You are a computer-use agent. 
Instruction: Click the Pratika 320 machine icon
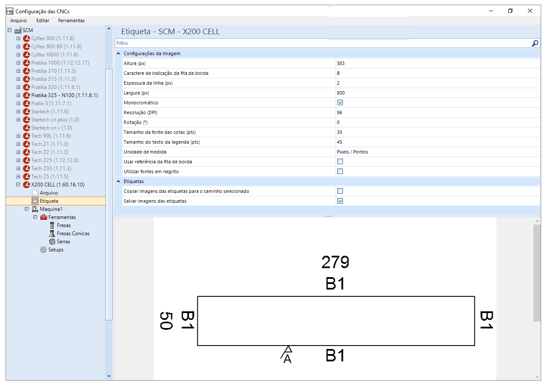click(x=27, y=87)
